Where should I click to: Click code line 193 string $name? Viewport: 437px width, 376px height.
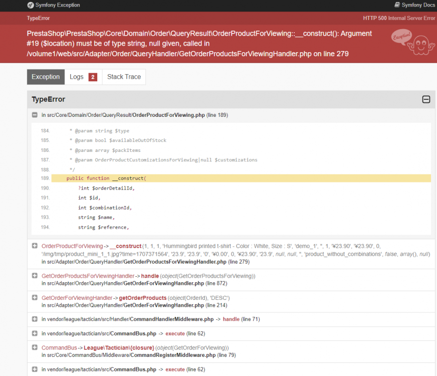pos(96,217)
